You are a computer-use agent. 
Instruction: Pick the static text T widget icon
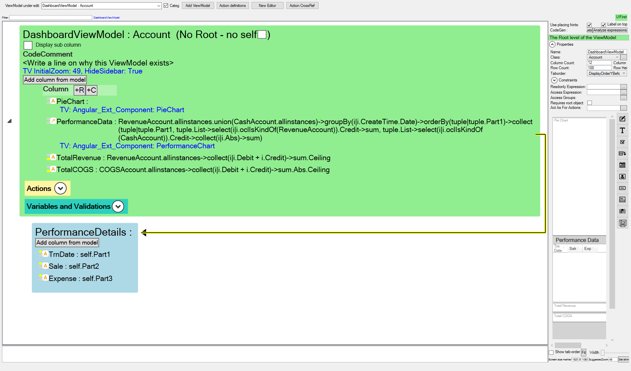[622, 130]
